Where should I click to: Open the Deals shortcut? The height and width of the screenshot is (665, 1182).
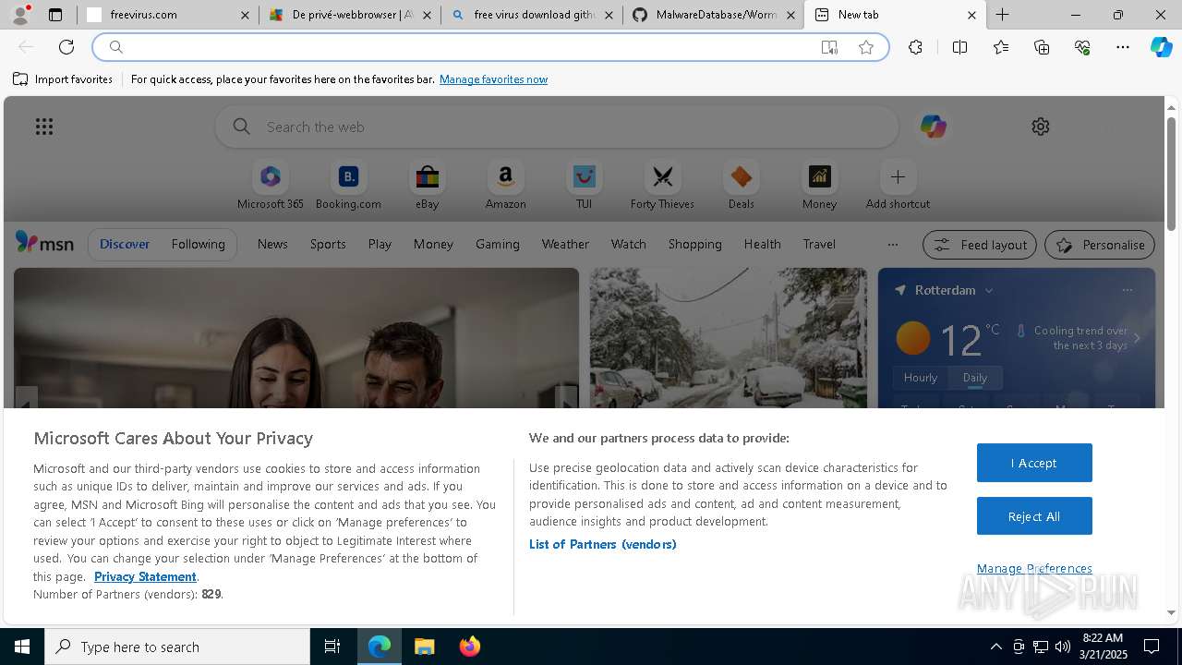pyautogui.click(x=741, y=186)
